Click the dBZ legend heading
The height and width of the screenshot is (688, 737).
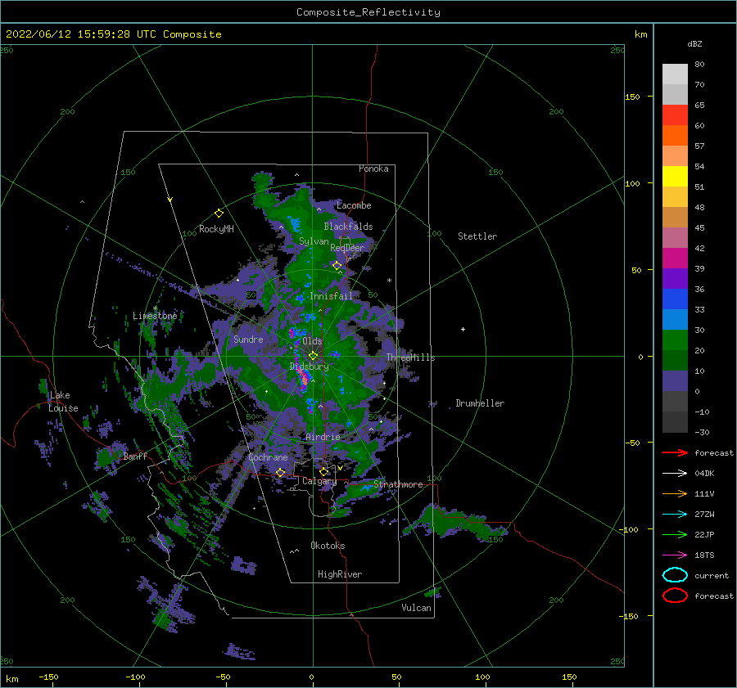click(x=694, y=43)
